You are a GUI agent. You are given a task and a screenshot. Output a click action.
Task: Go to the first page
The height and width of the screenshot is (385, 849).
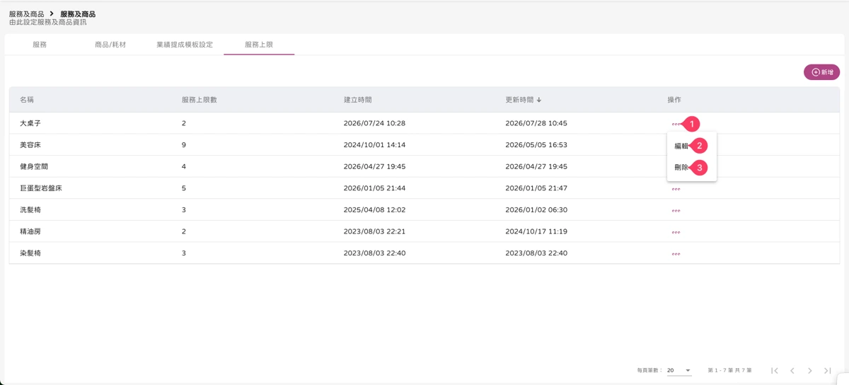click(x=775, y=371)
